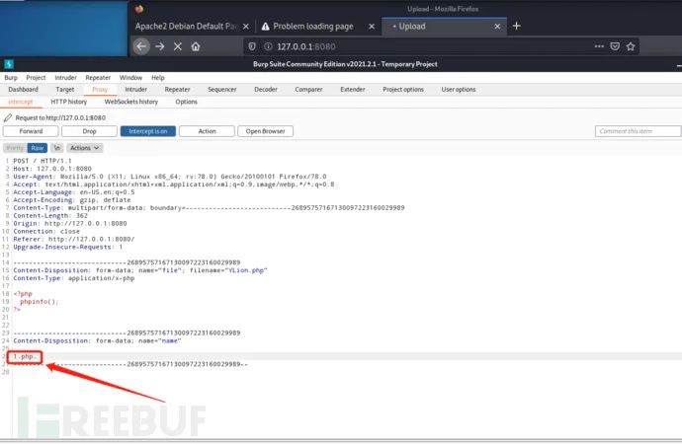The image size is (682, 445).
Task: Save page to Pocket icon
Action: point(615,46)
